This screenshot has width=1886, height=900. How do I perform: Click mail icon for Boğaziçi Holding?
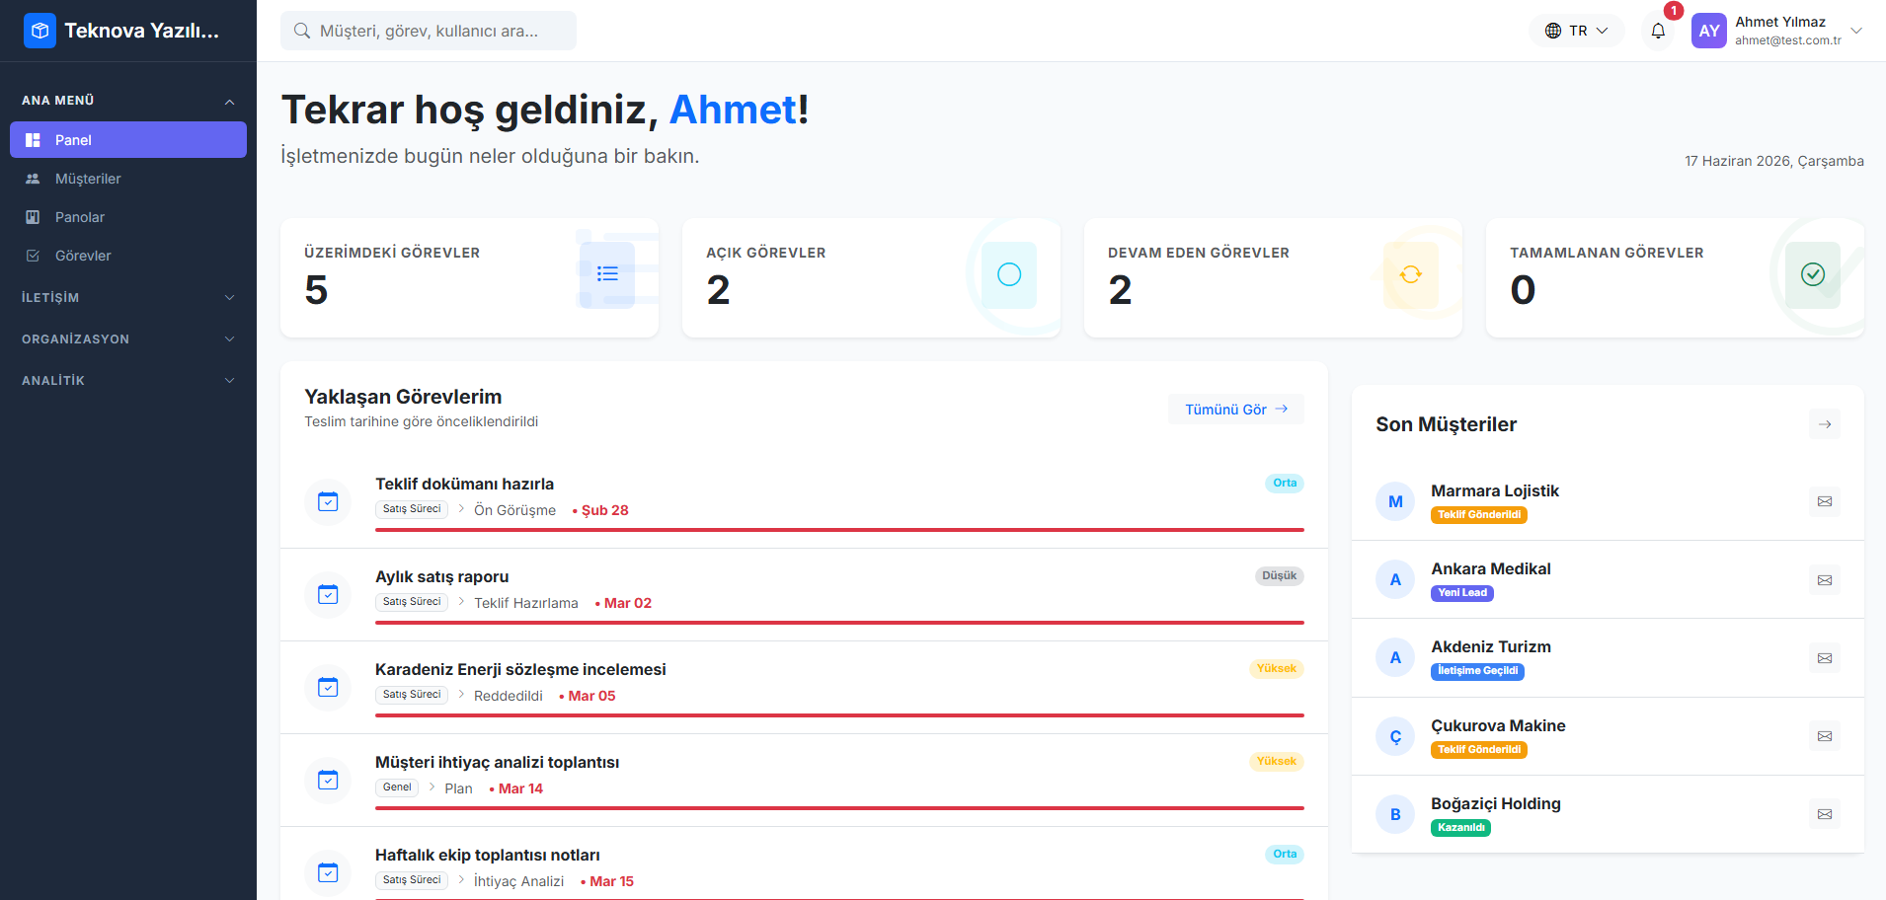[x=1825, y=814]
